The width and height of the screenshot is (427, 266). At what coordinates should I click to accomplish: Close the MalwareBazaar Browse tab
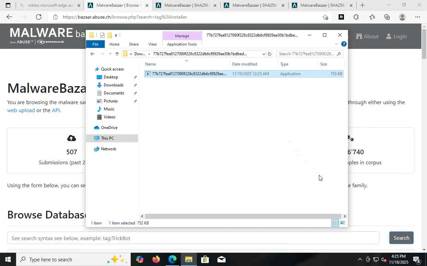[147, 5]
